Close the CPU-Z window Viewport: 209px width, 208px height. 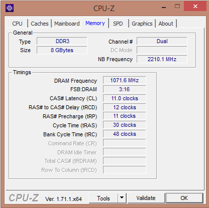pyautogui.click(x=195, y=7)
